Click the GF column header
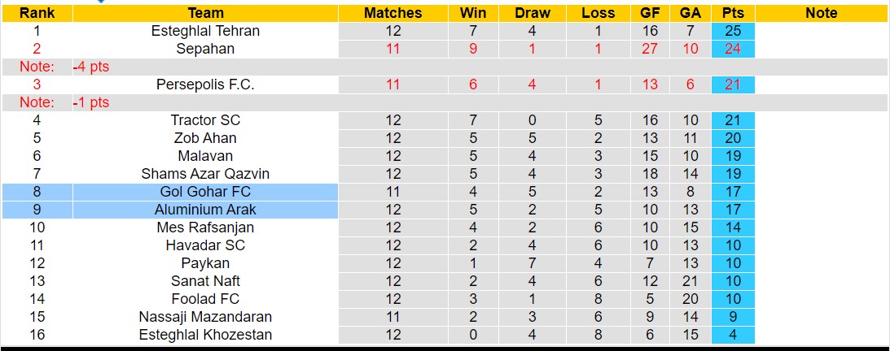Screen dimensions: 890x351 click(650, 13)
